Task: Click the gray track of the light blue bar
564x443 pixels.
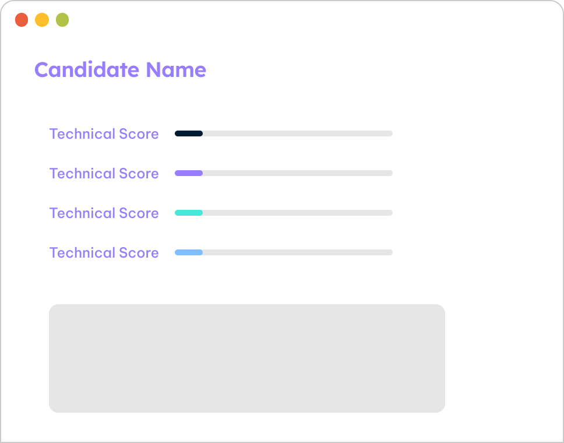Action: coord(298,252)
